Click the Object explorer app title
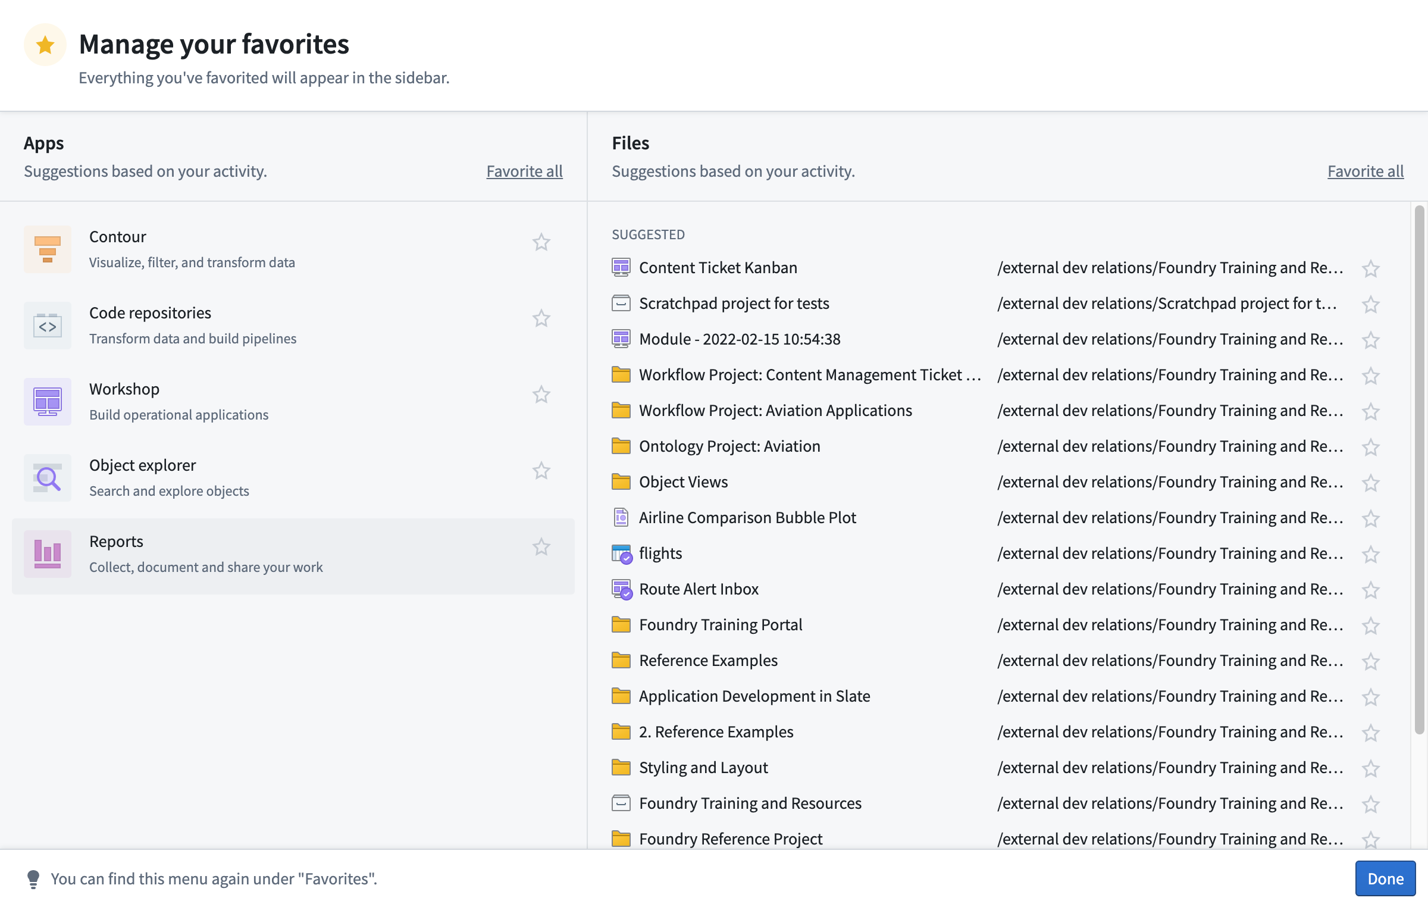This screenshot has height=907, width=1428. click(x=142, y=465)
